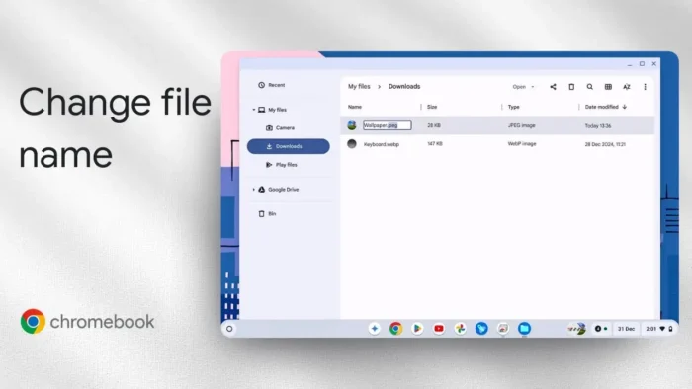Open the holding space tray preview
Image resolution: width=692 pixels, height=389 pixels.
point(576,329)
